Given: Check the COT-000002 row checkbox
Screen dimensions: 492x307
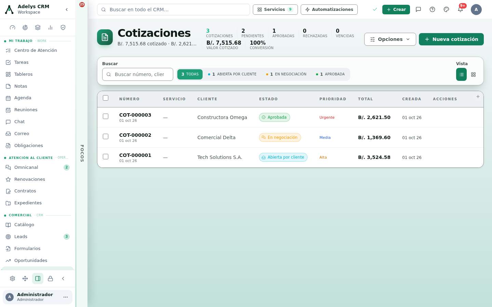Looking at the screenshot, I should click(106, 136).
